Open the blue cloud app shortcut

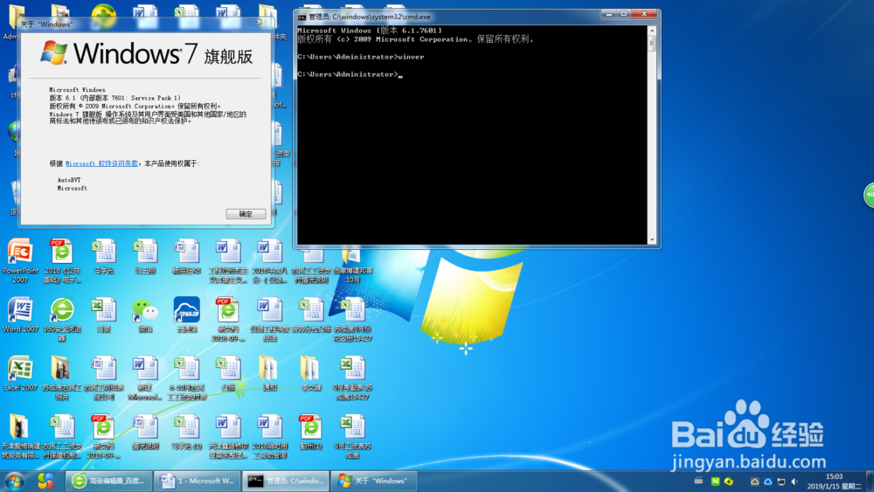tap(187, 315)
